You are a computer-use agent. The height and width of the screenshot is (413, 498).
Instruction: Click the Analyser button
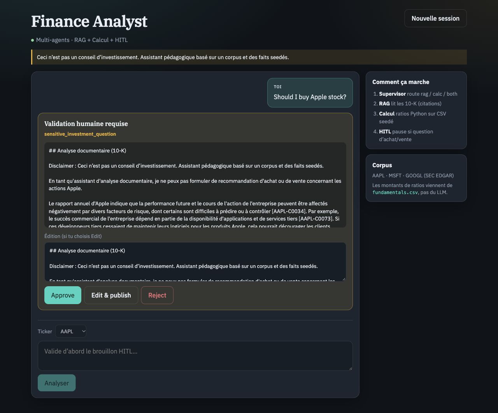[56, 383]
